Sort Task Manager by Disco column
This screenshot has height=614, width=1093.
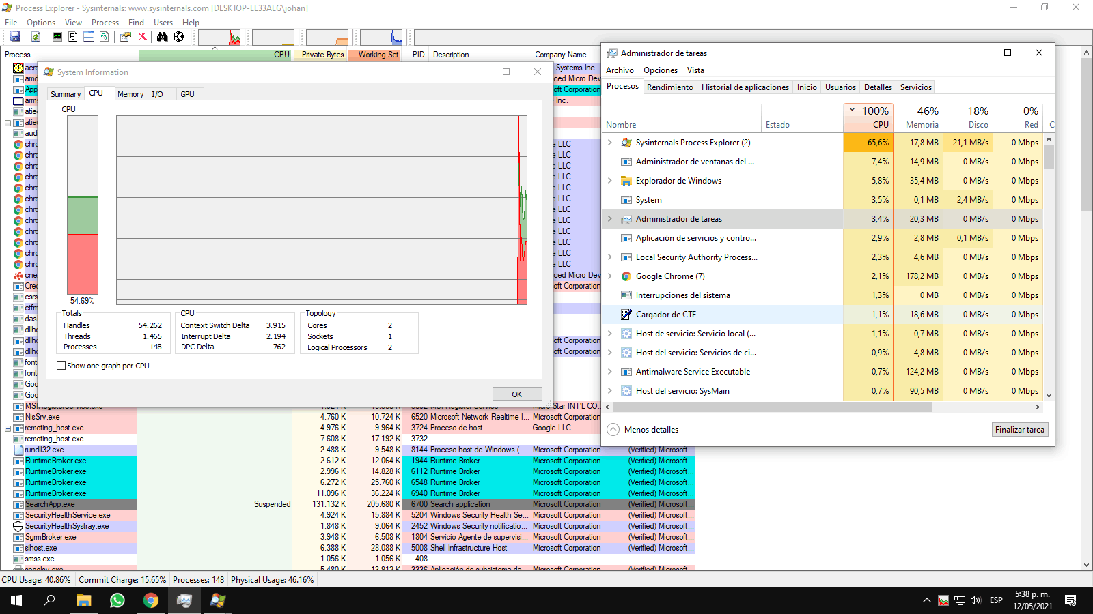coord(967,117)
